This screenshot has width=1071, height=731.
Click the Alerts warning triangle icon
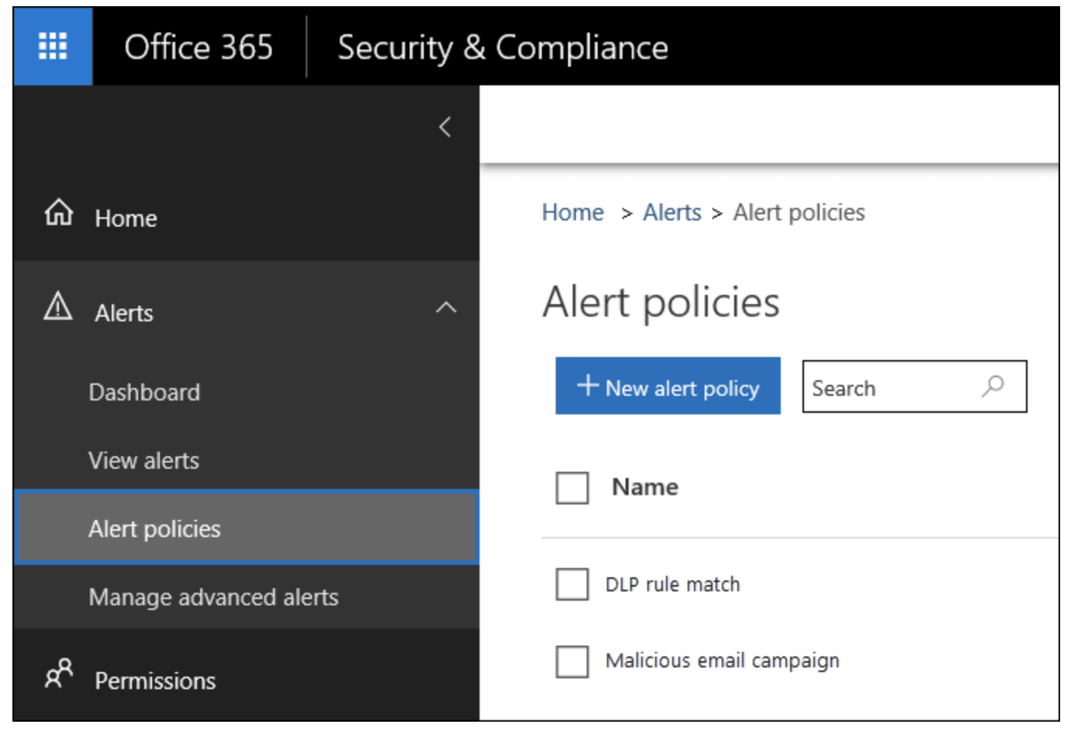coord(58,307)
